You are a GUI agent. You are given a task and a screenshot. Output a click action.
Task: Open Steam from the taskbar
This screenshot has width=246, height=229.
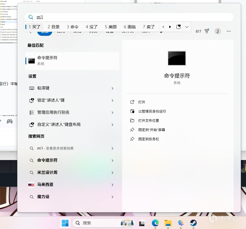coord(193,223)
